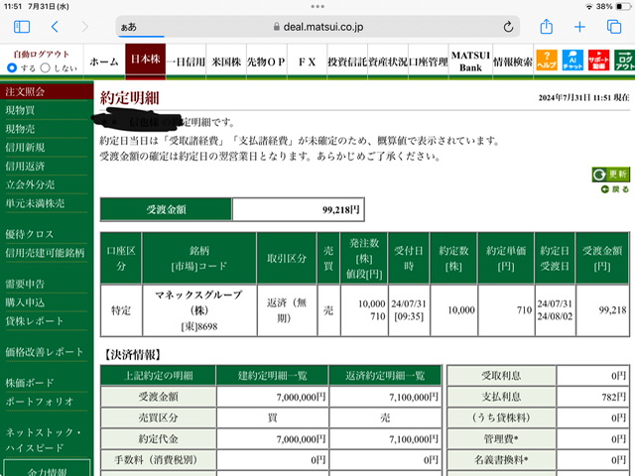Open the red サポート動画 icon
Image resolution: width=635 pixels, height=476 pixels.
(x=598, y=59)
